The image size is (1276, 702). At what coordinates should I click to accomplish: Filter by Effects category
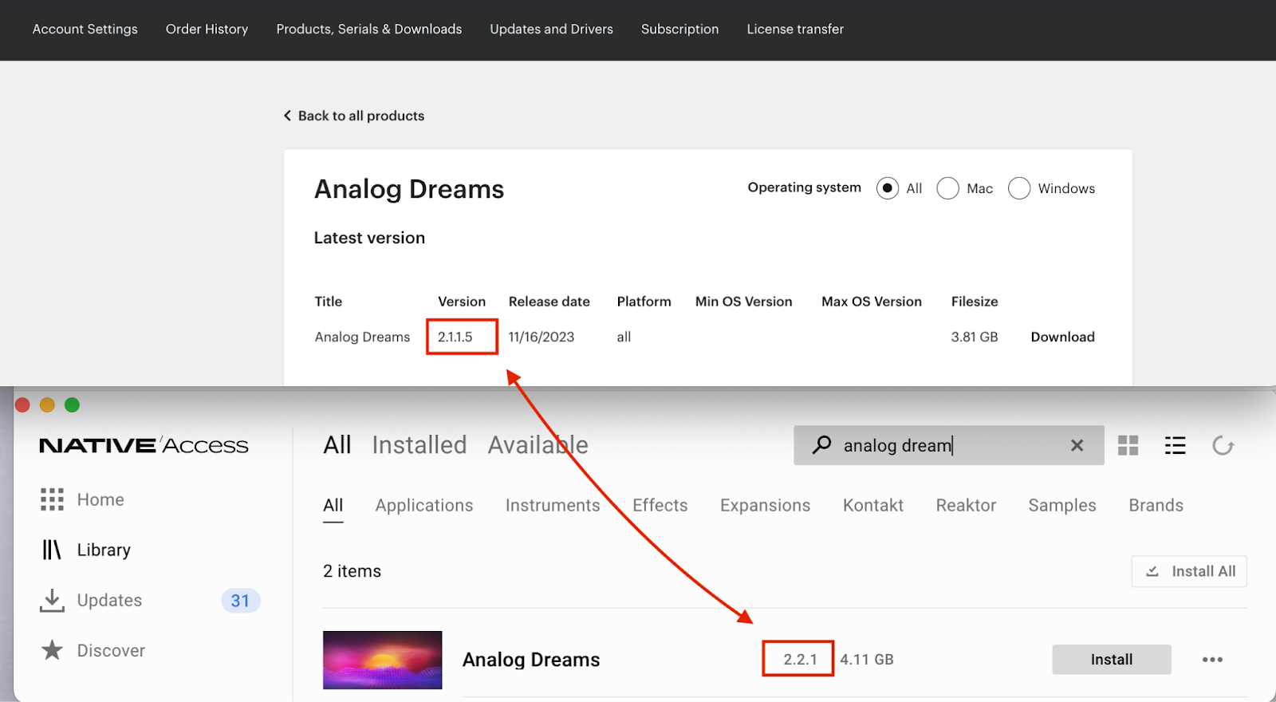click(x=660, y=506)
